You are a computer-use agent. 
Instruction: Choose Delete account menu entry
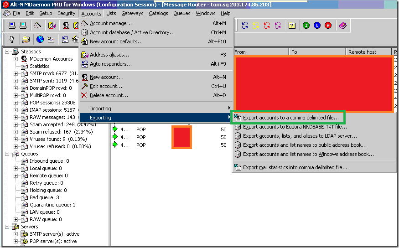click(156, 96)
